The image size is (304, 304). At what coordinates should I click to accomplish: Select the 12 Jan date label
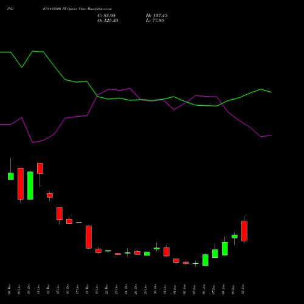(x=243, y=289)
